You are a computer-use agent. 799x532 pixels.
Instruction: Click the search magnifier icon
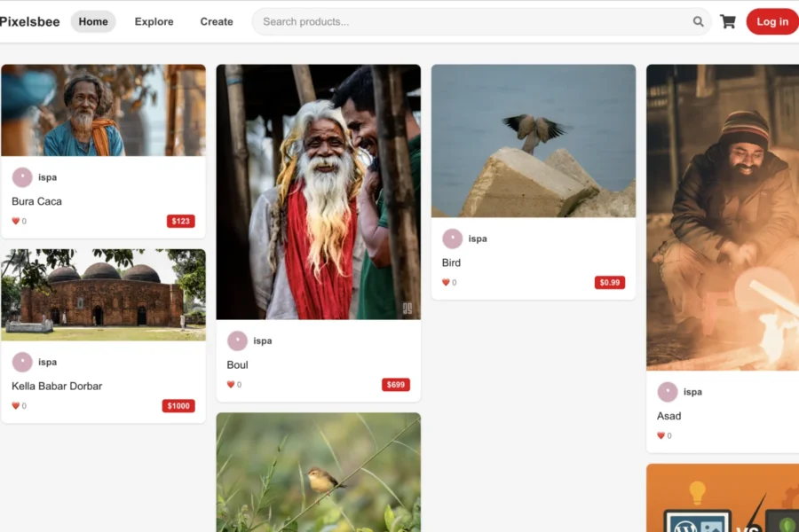pyautogui.click(x=698, y=21)
